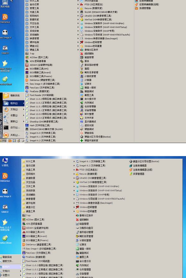Expand 密码相关 folder in lower menu
This screenshot has height=278, width=186.
click(49, 174)
